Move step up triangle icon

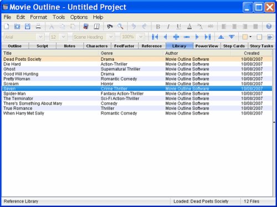tap(221, 37)
